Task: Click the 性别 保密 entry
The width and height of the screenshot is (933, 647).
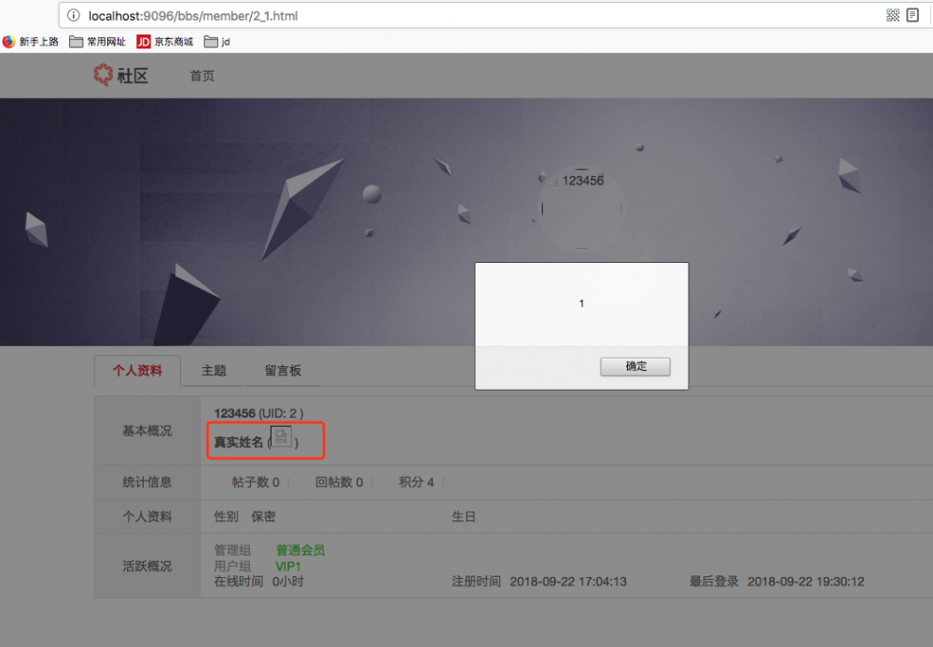Action: 244,516
